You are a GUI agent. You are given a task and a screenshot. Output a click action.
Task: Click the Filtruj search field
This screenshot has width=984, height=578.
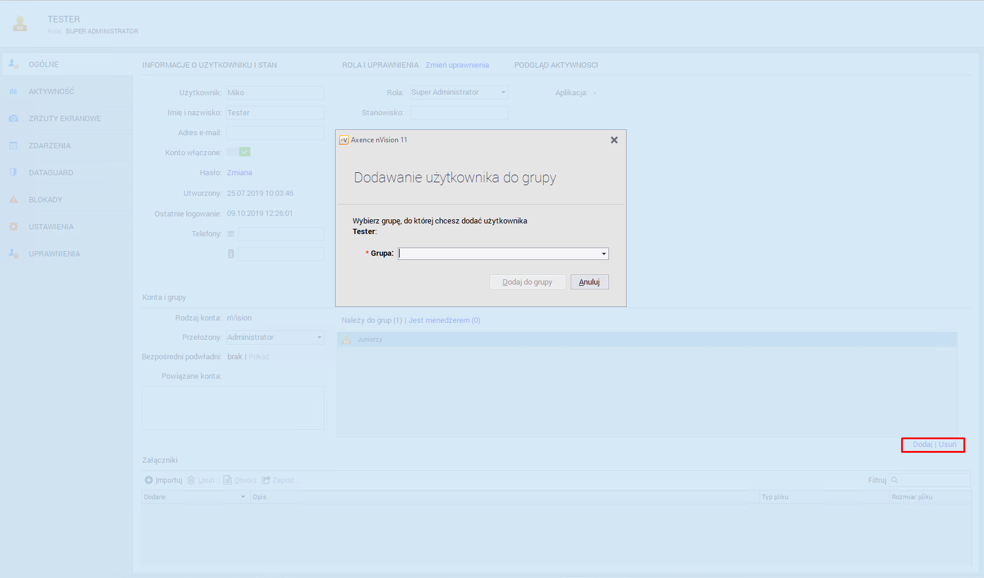tap(933, 480)
